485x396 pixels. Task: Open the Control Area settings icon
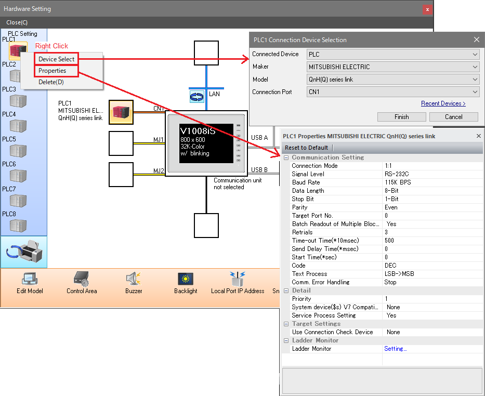click(x=82, y=279)
